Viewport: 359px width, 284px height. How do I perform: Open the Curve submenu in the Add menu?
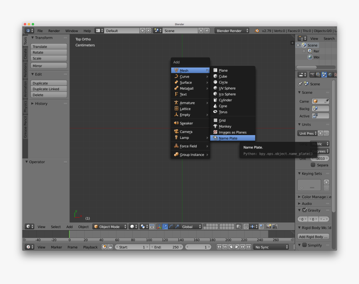click(x=190, y=76)
